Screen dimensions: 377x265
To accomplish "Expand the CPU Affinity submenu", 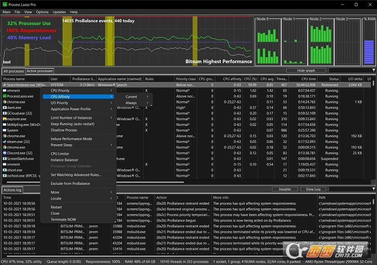I will pos(78,97).
